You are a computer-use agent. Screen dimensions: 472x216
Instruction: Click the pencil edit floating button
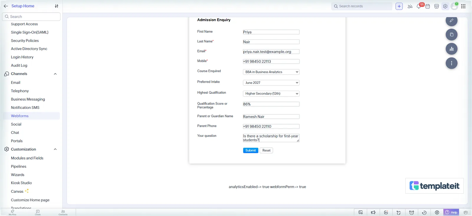[x=451, y=20]
